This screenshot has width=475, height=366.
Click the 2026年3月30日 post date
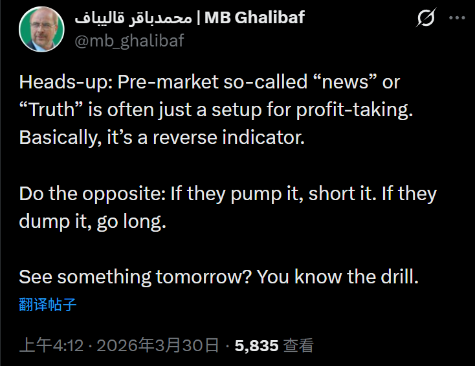[x=157, y=345]
